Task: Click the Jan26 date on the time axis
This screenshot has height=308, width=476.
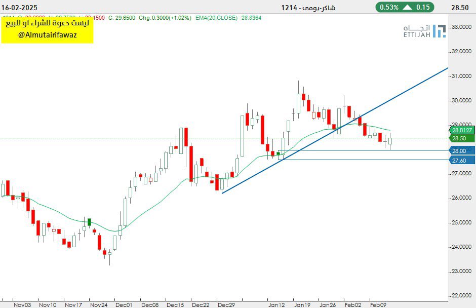Action: 328,304
